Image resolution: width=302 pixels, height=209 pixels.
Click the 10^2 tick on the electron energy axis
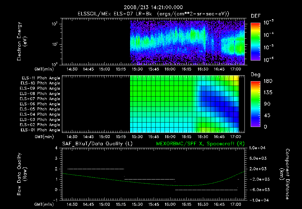click(x=55, y=24)
